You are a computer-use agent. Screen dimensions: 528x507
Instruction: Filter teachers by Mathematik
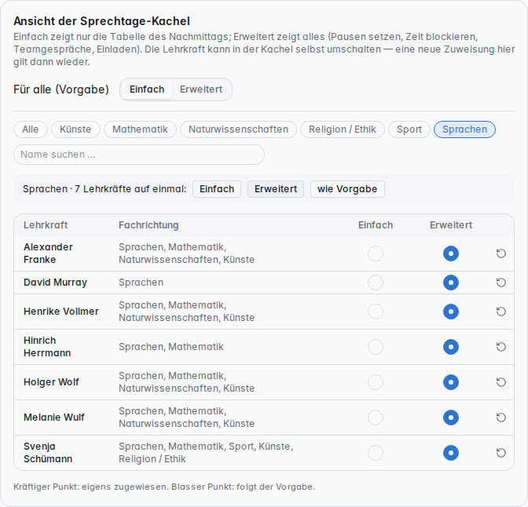point(140,129)
